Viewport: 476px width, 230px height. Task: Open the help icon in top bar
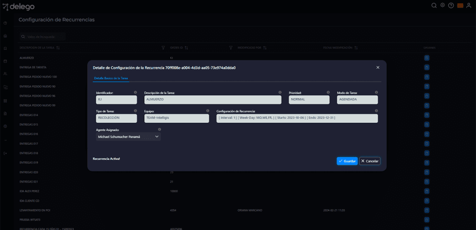451,6
